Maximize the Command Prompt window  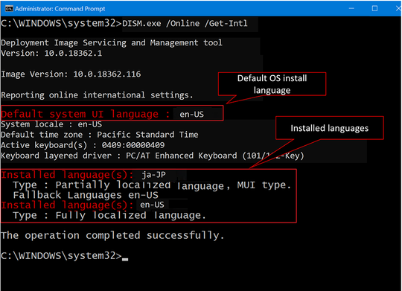pyautogui.click(x=374, y=8)
